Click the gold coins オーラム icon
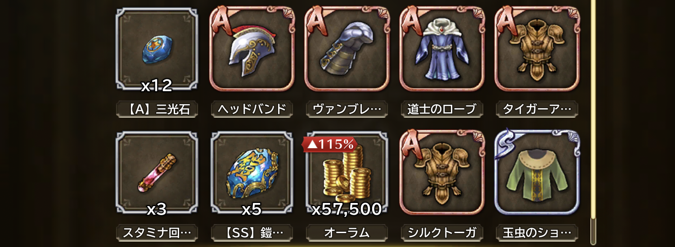Image resolution: width=675 pixels, height=247 pixels. 346,172
